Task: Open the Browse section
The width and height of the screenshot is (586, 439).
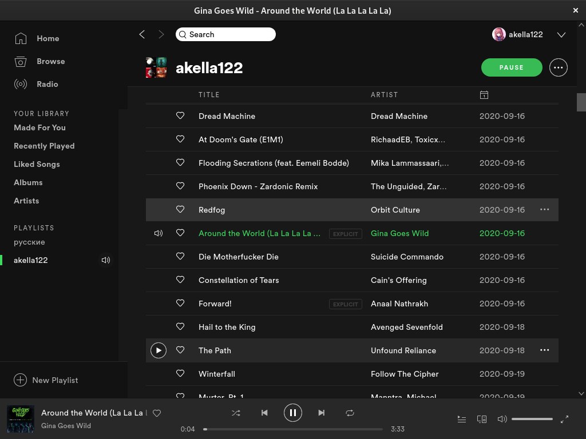Action: [39, 61]
